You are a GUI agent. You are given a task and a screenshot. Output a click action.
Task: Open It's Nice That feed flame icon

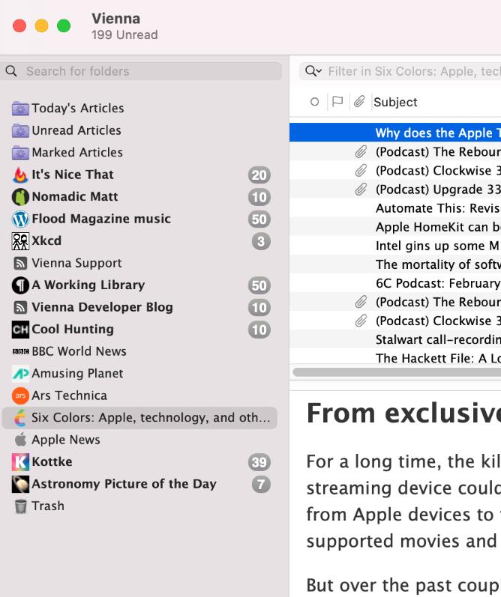coord(20,175)
